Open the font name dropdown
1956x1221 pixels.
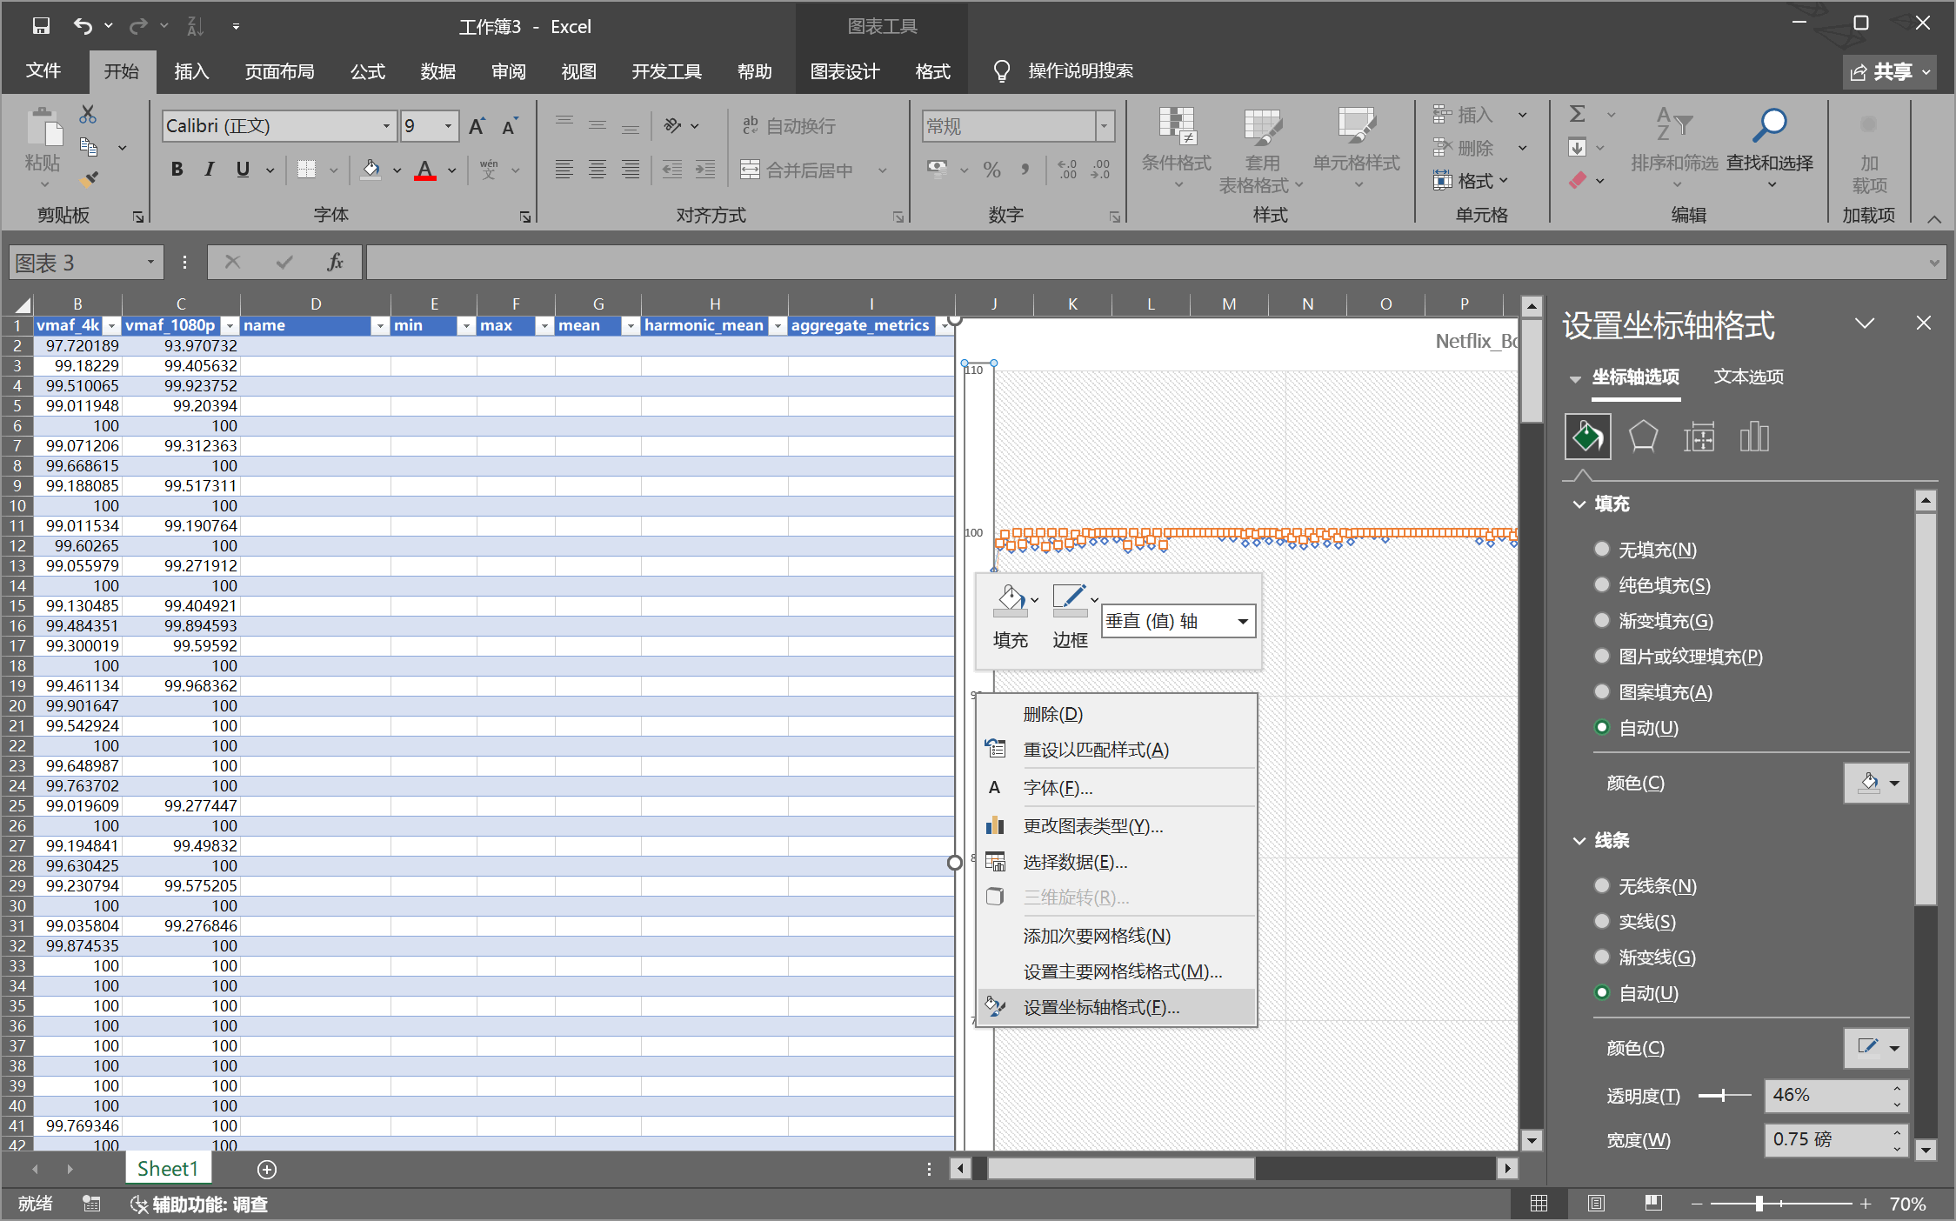(386, 126)
